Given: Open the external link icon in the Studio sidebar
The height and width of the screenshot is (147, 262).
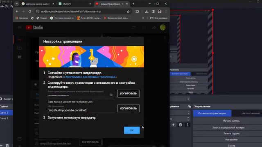Looking at the screenshot, I should click(20, 139).
